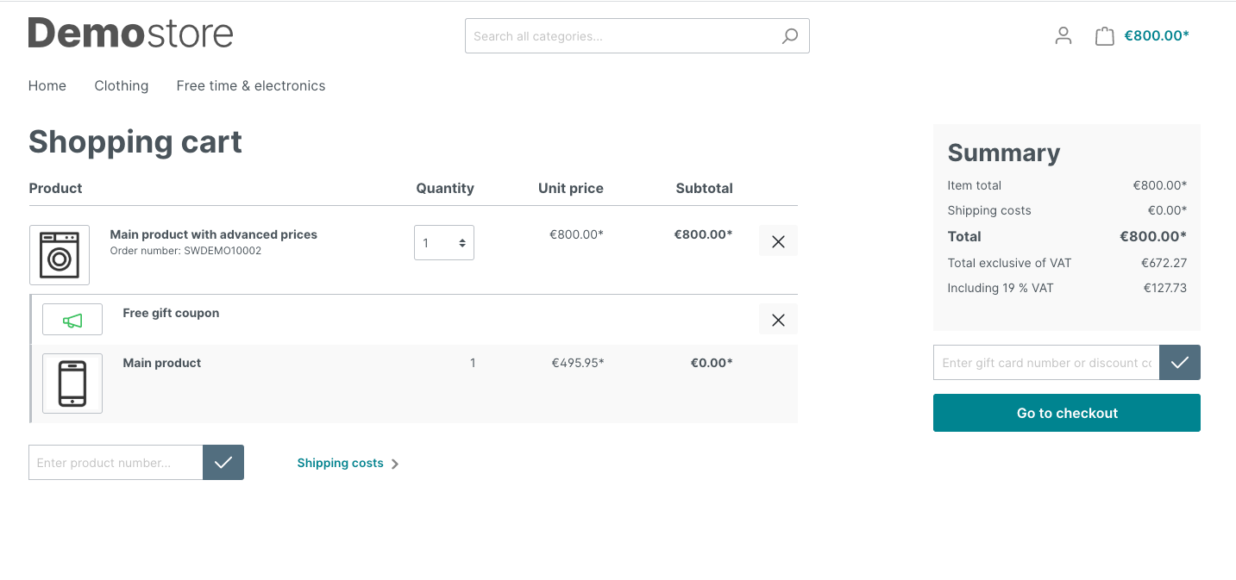This screenshot has height=580, width=1236.
Task: Open Free time & electronics category
Action: click(x=251, y=86)
